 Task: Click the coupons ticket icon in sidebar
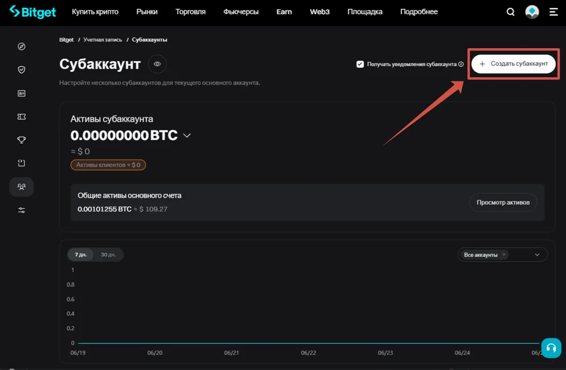click(x=21, y=117)
